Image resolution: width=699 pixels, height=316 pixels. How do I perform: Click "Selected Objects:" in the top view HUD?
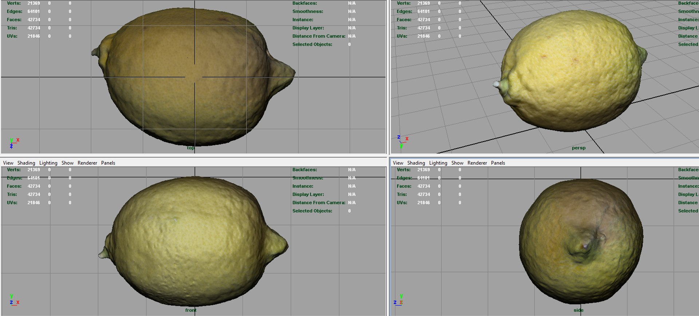[312, 44]
